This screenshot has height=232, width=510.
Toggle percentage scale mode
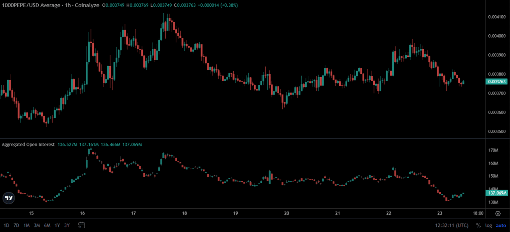pyautogui.click(x=479, y=225)
